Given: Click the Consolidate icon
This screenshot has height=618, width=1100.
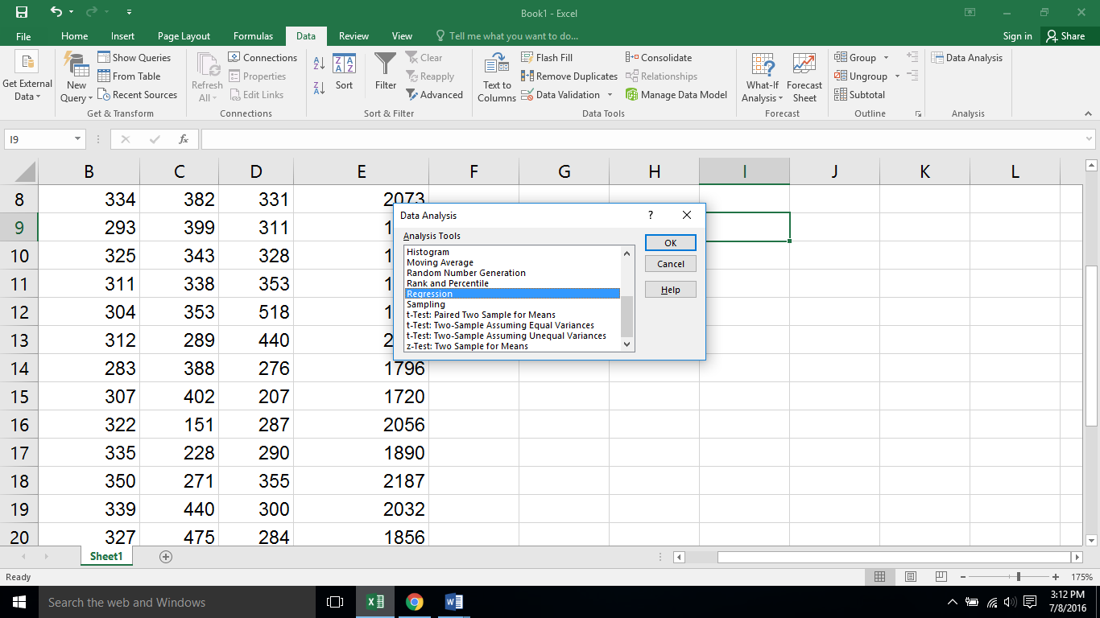Looking at the screenshot, I should tap(631, 58).
